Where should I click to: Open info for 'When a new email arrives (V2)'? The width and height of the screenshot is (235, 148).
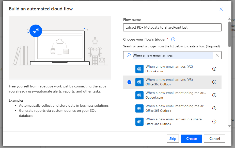pyautogui.click(x=214, y=69)
